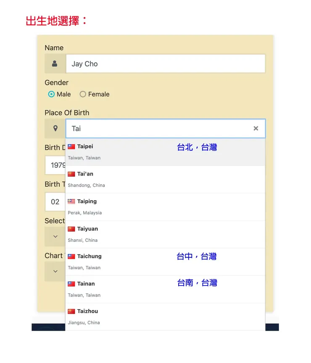Click the China flag next to Tai'an
Viewport: 311px width, 363px height.
71,174
